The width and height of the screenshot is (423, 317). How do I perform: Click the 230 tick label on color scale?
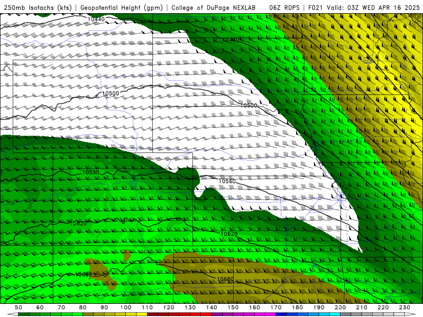coord(404,307)
